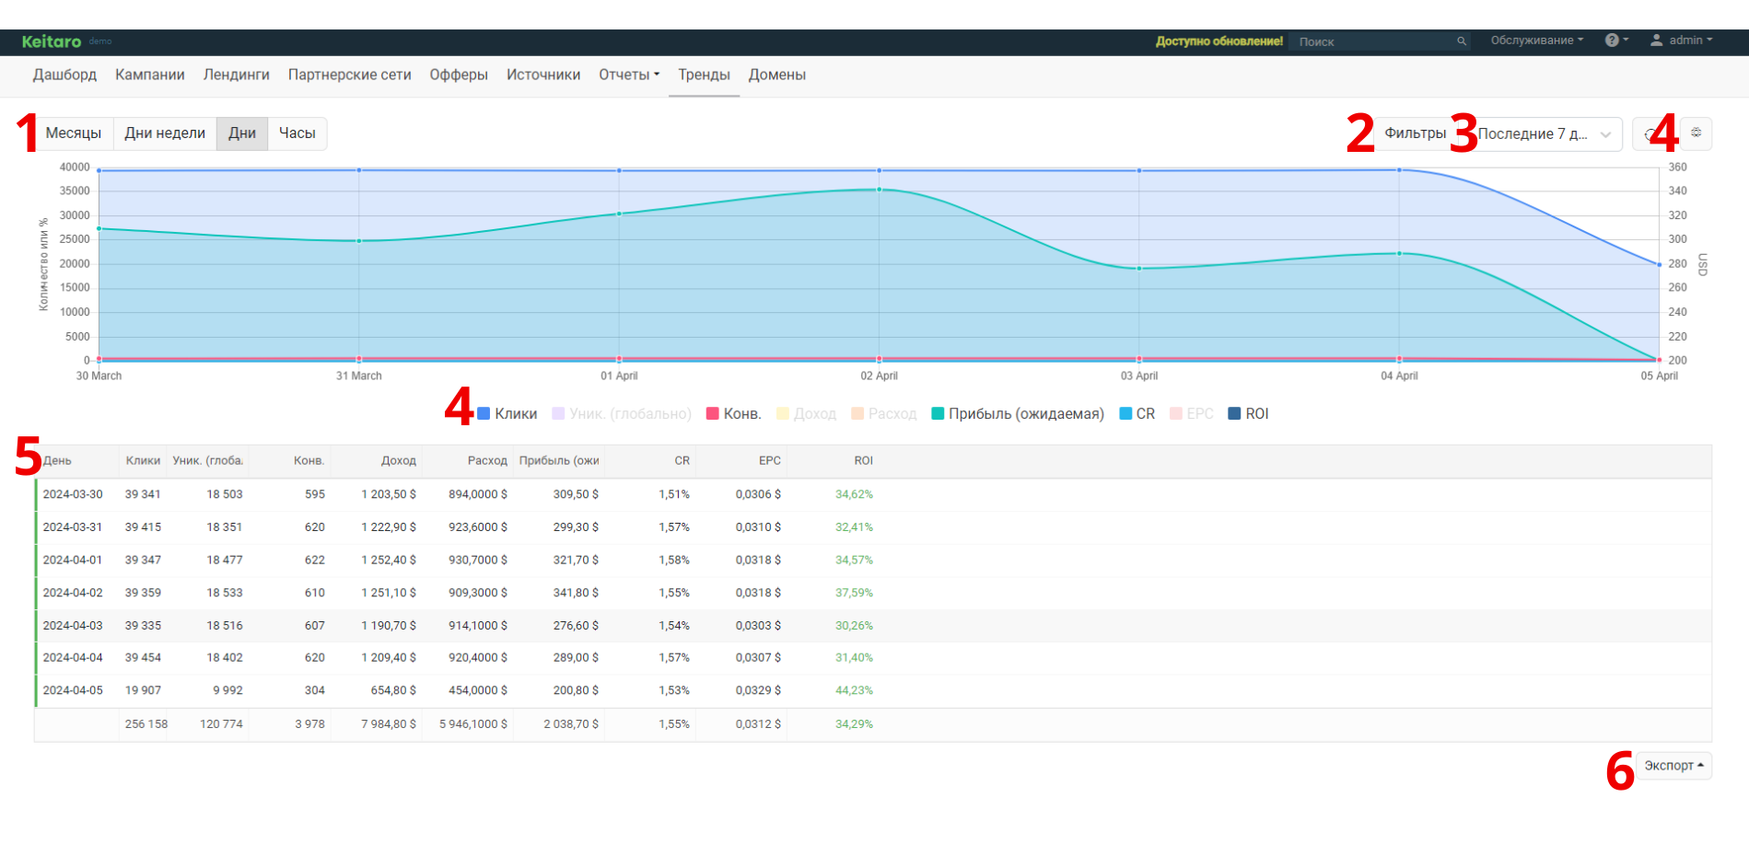
Task: Click ROI value 37,59%
Action: (854, 593)
